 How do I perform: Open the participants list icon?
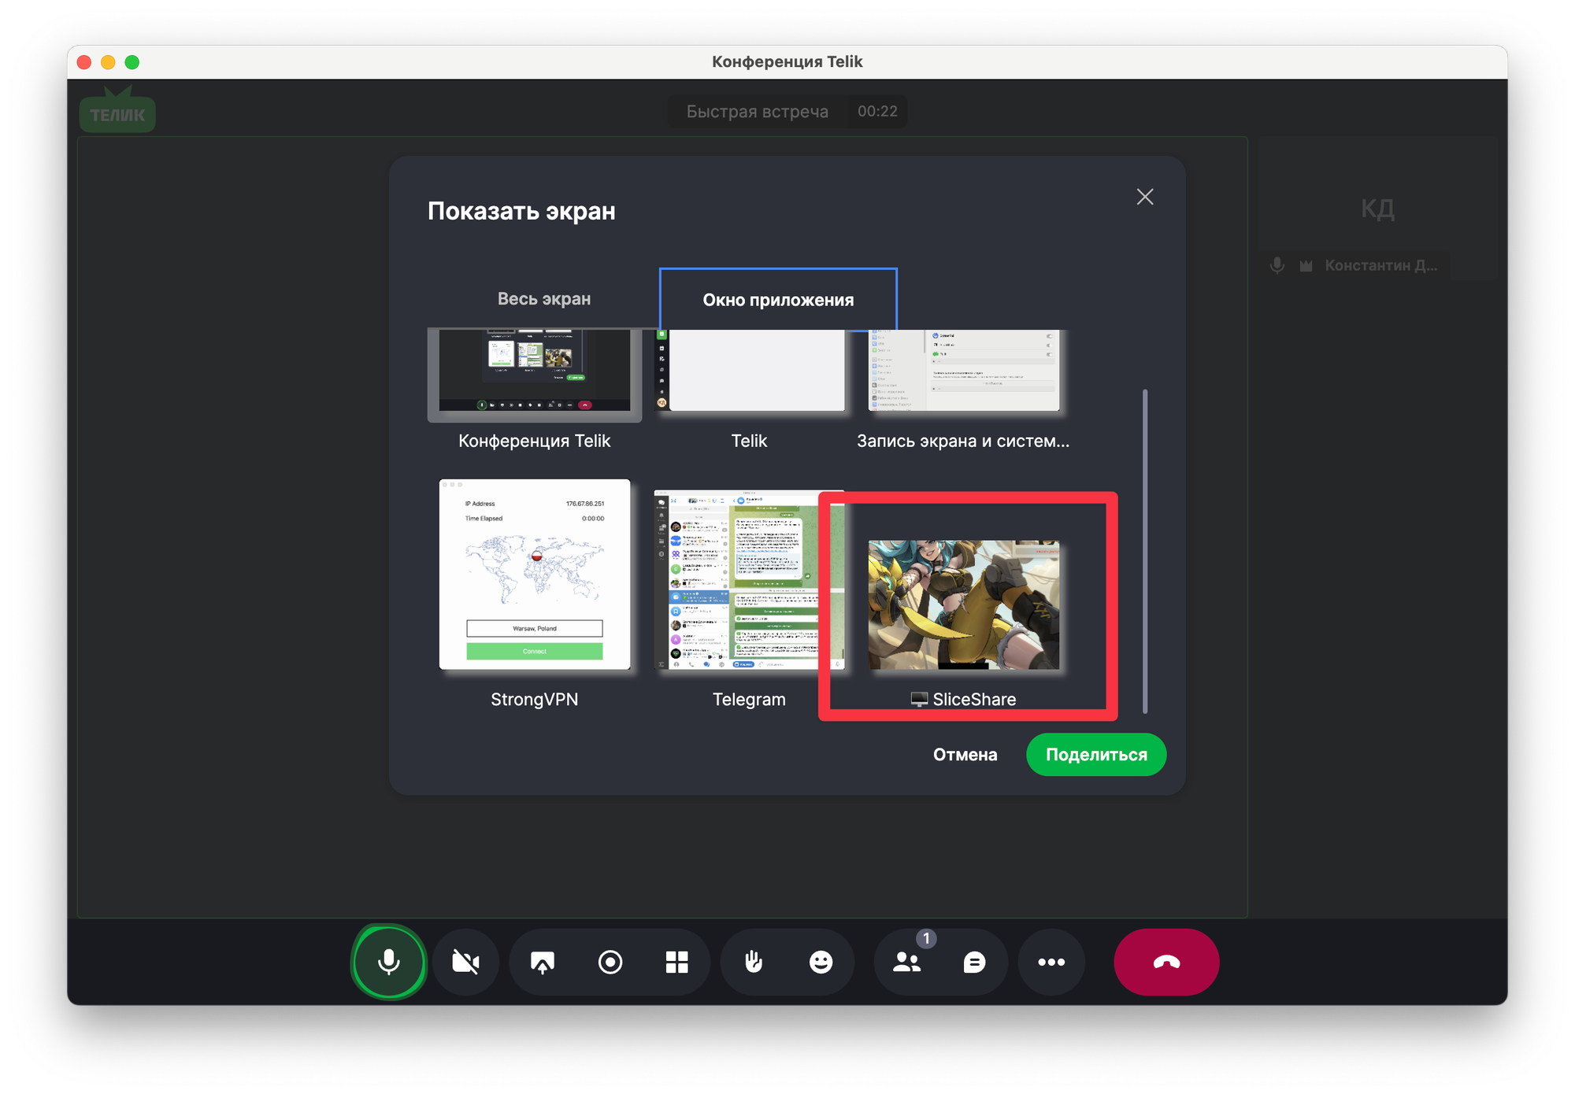pyautogui.click(x=907, y=962)
